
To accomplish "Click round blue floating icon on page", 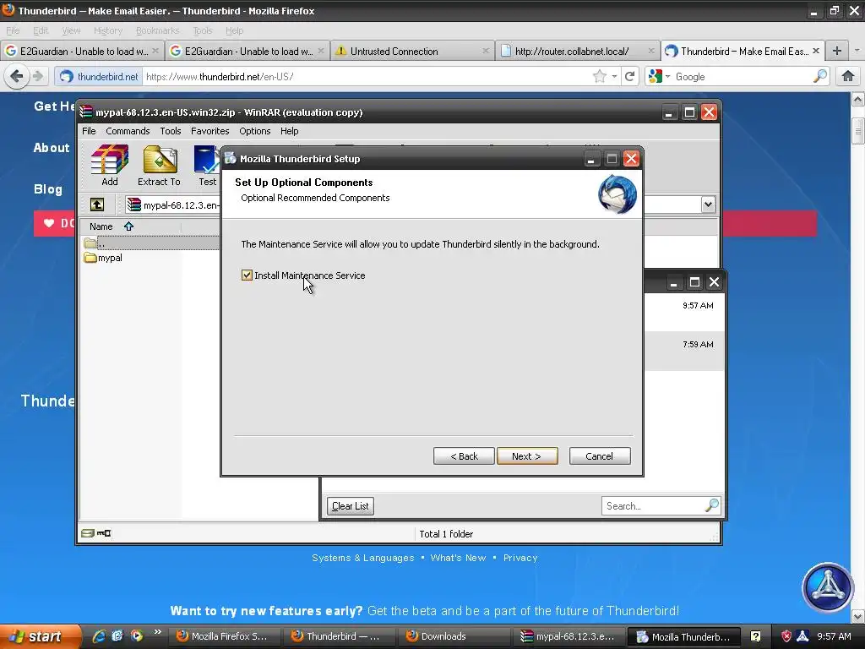I will click(x=828, y=586).
